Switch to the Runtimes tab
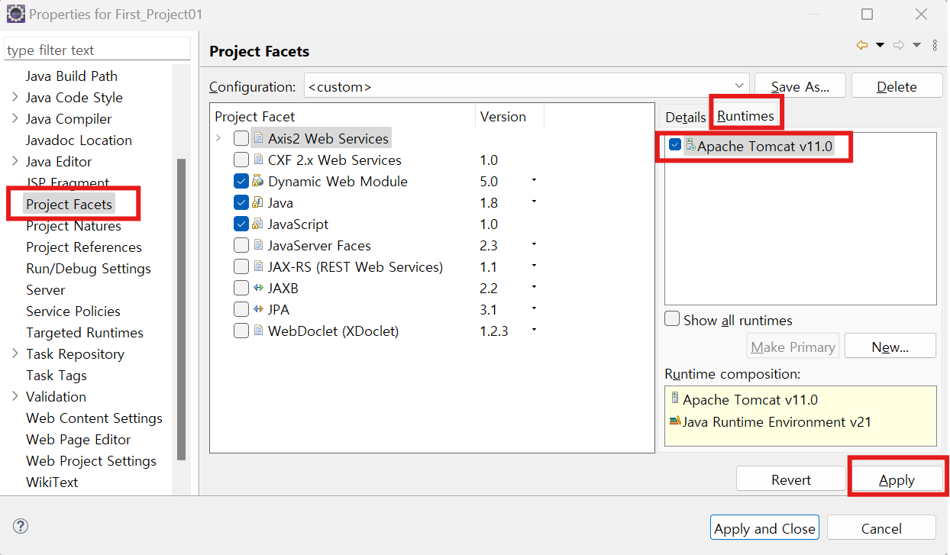Image resolution: width=950 pixels, height=555 pixels. pos(745,115)
